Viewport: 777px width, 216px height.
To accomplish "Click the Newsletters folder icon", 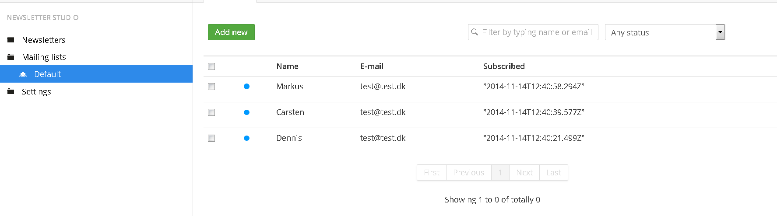I will point(11,40).
